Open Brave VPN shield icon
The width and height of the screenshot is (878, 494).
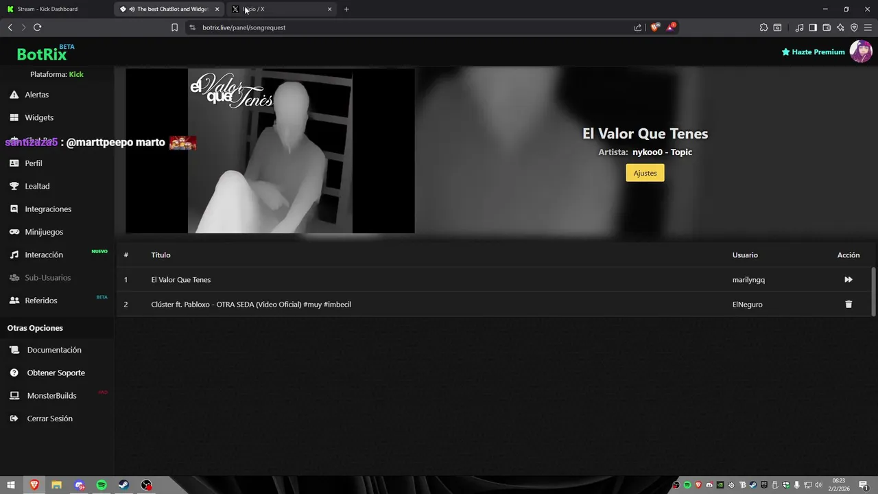click(854, 27)
